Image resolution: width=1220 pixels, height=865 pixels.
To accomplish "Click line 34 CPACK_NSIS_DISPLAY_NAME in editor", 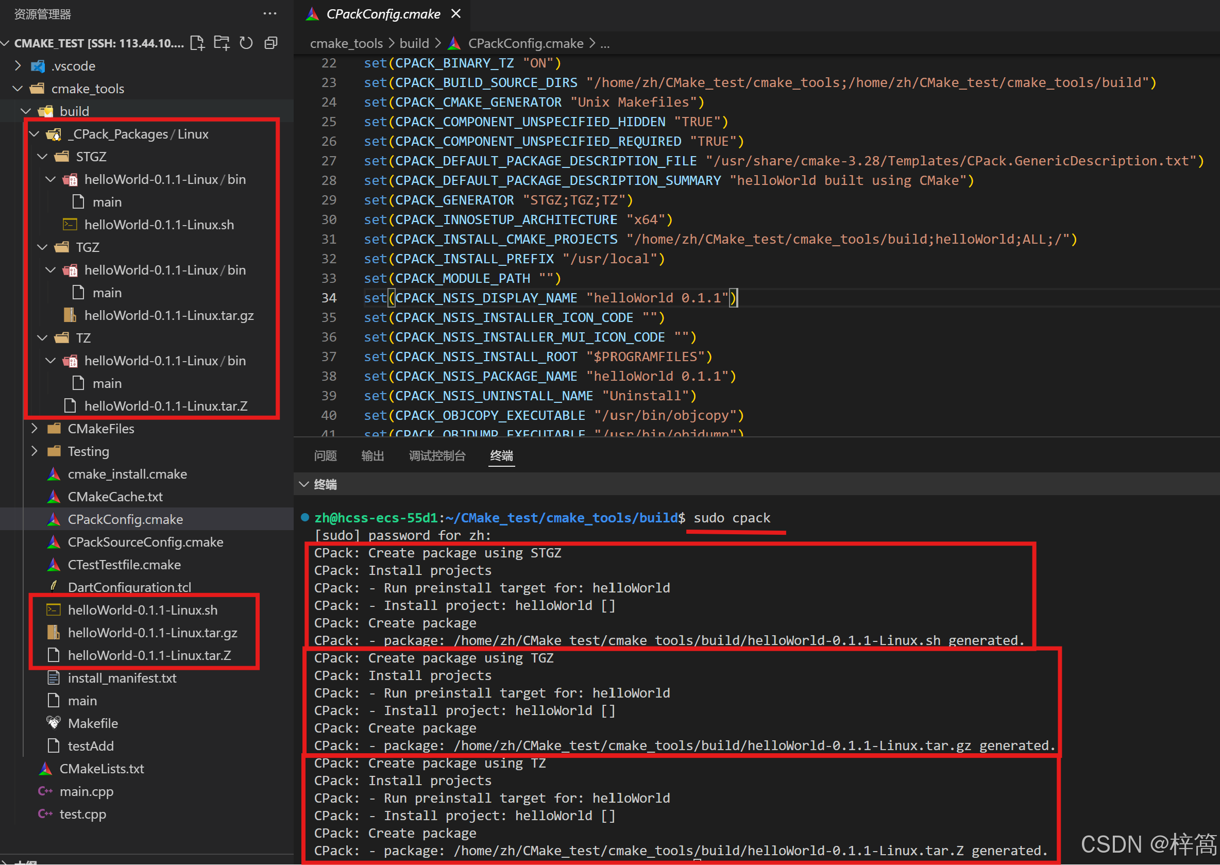I will (x=485, y=298).
